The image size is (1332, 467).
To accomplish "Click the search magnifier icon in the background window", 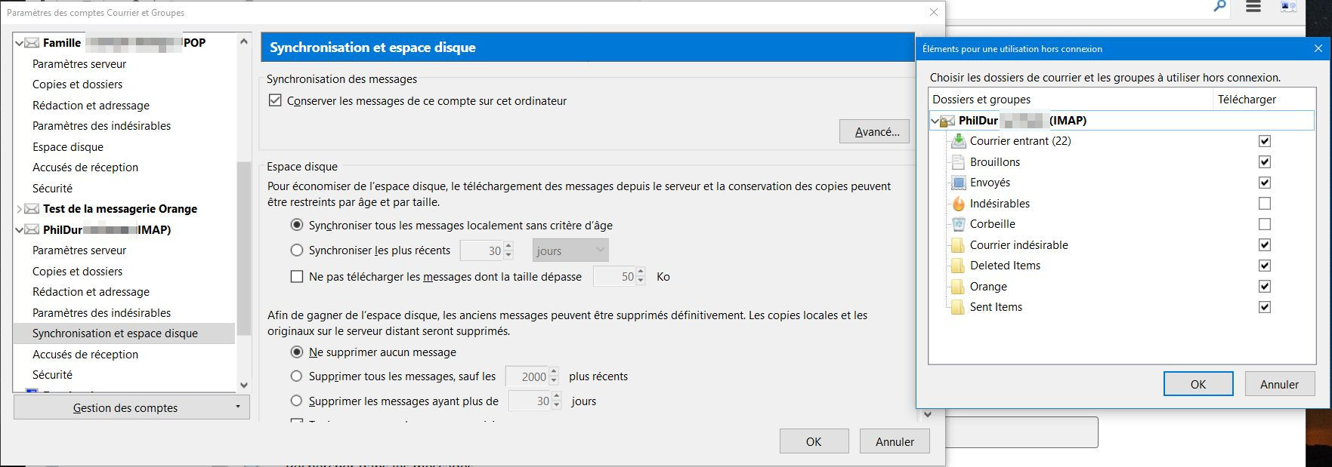I will pyautogui.click(x=1219, y=7).
